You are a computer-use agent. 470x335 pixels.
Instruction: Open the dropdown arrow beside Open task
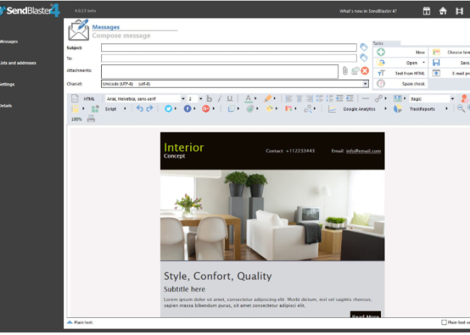424,63
